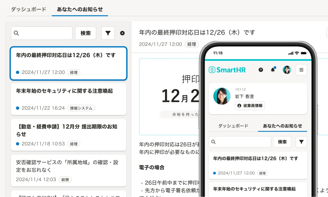
Task: Open the filter funnel button in desktop list
Action: pyautogui.click(x=108, y=33)
